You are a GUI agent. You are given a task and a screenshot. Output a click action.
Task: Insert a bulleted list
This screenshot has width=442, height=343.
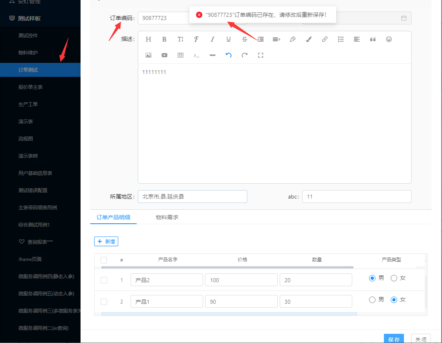341,39
